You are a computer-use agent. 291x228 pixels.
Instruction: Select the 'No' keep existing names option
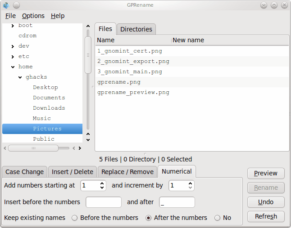click(218, 218)
